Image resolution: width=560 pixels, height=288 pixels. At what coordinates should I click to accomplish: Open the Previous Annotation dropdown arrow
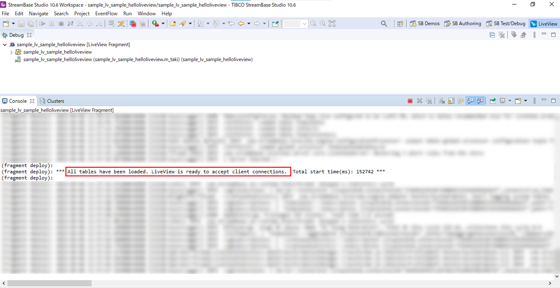click(x=224, y=24)
